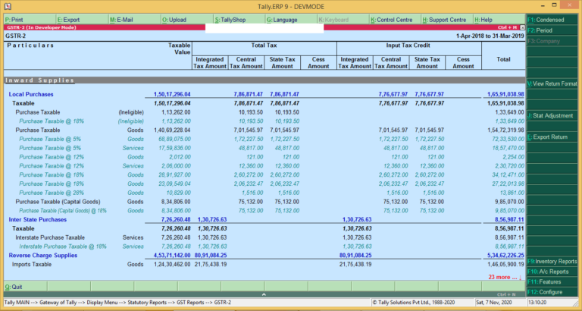582x311 pixels.
Task: Click F12 Configure button
Action: [553, 292]
